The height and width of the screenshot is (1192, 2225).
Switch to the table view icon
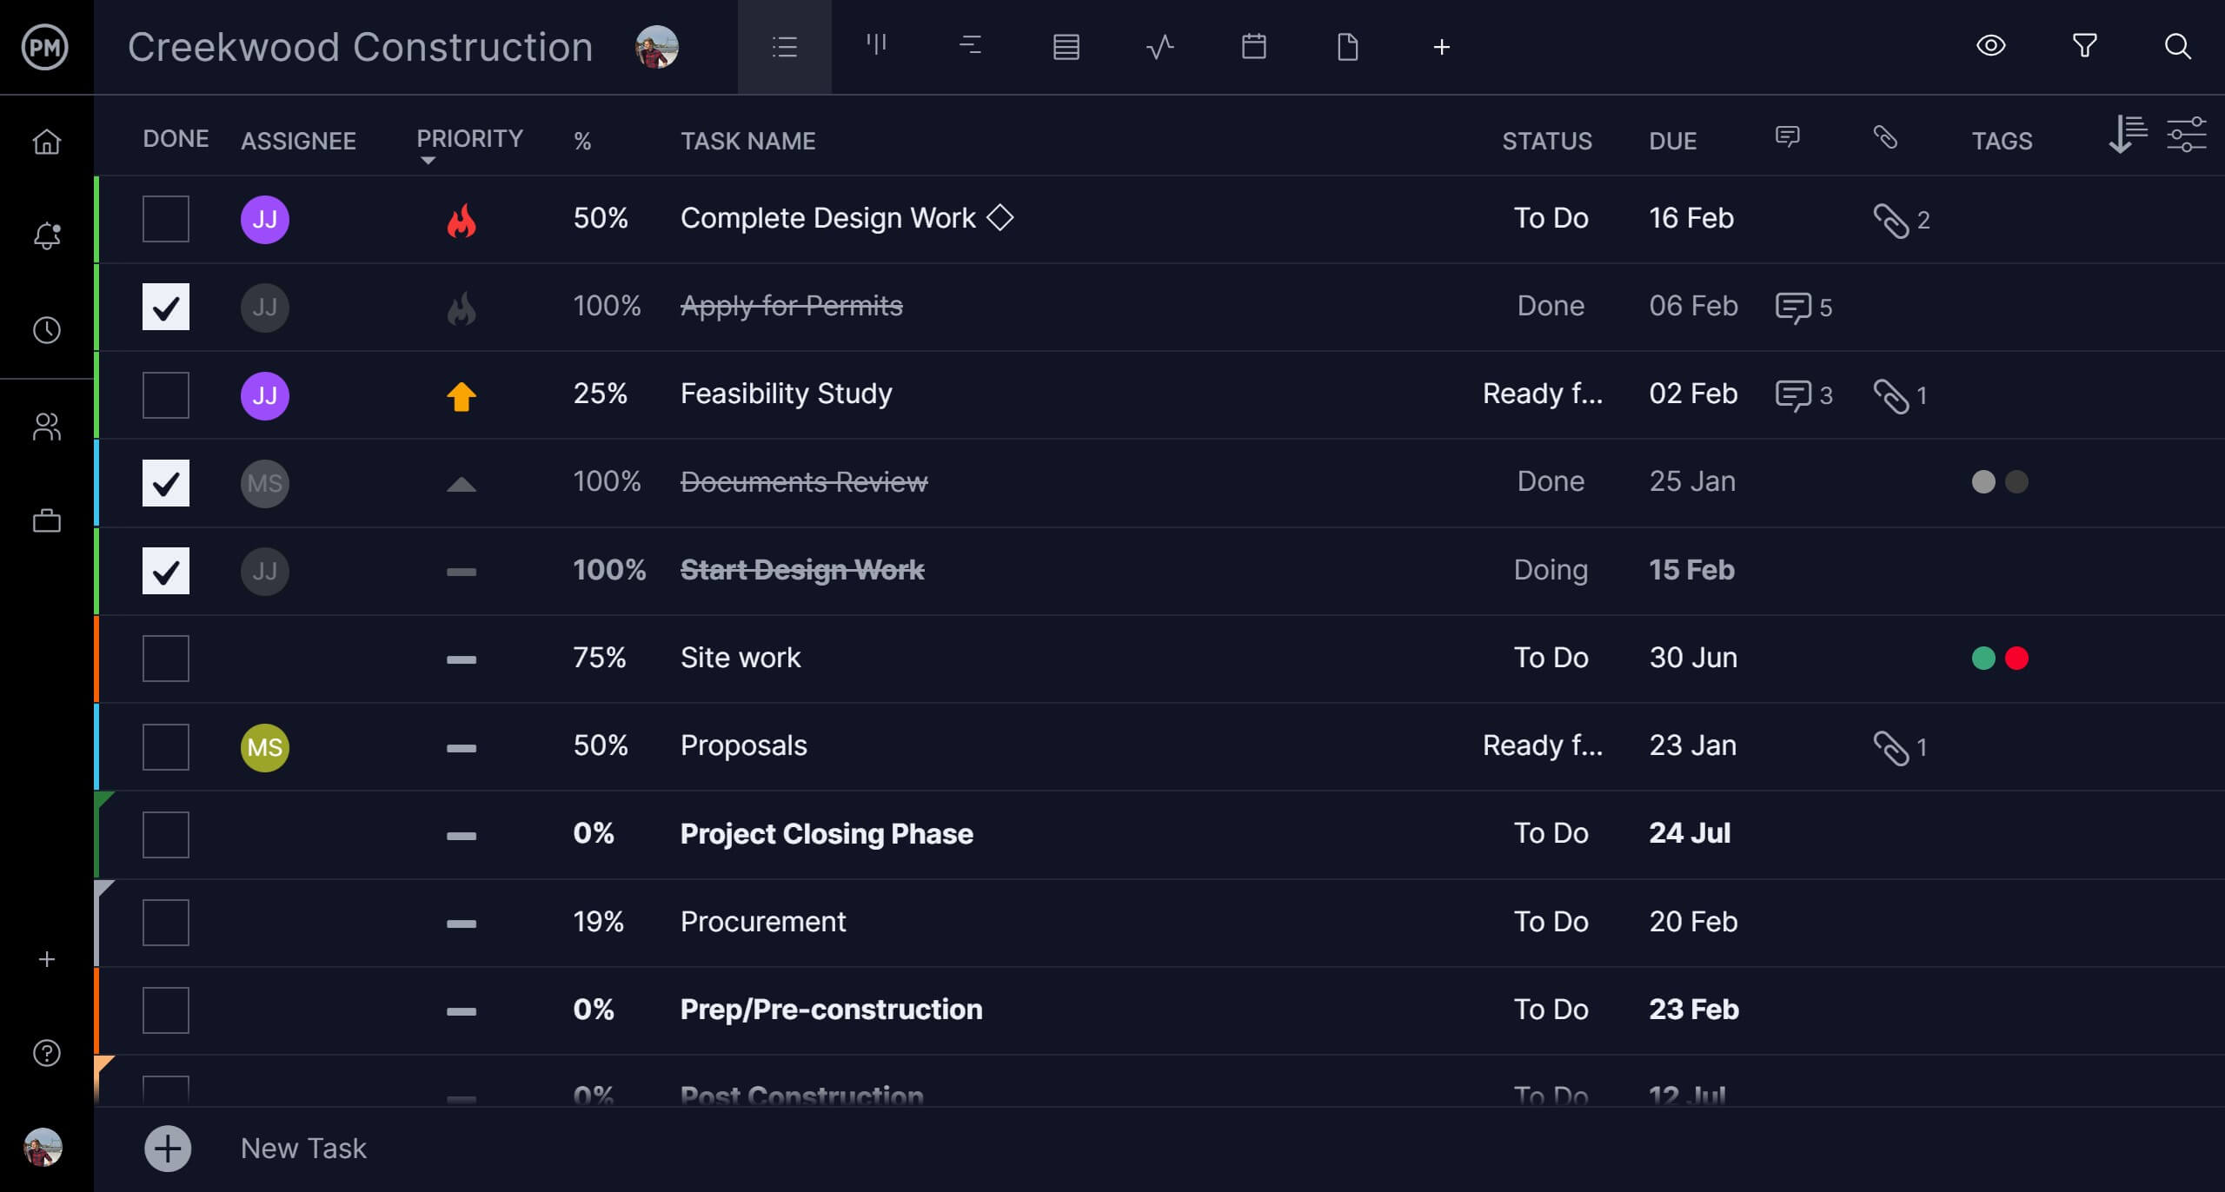pos(1064,47)
